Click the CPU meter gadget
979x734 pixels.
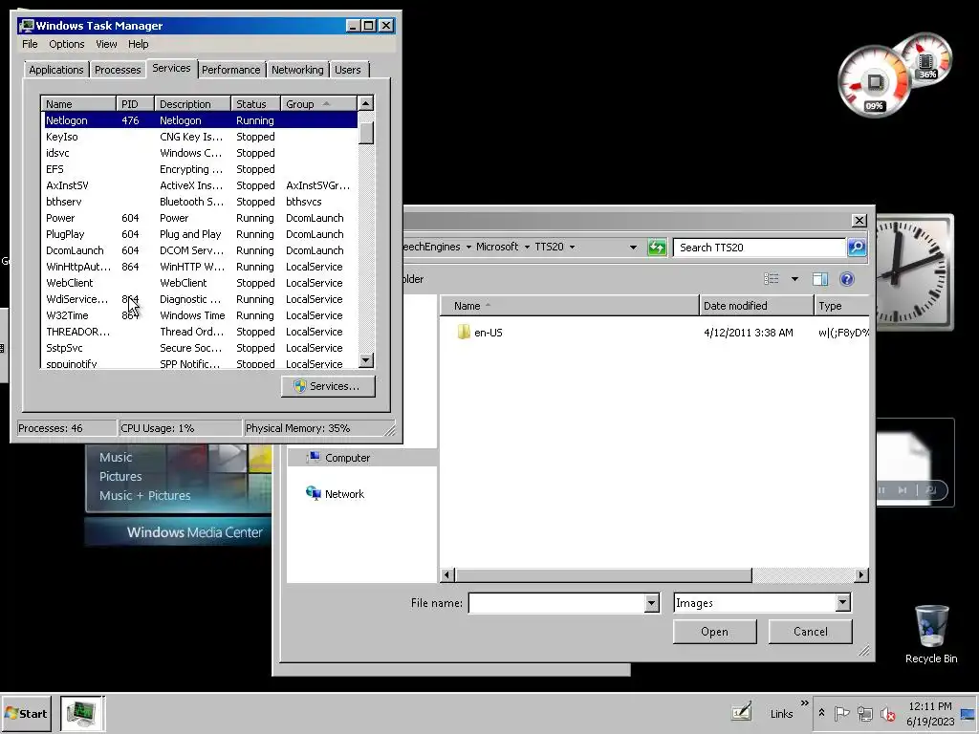874,82
